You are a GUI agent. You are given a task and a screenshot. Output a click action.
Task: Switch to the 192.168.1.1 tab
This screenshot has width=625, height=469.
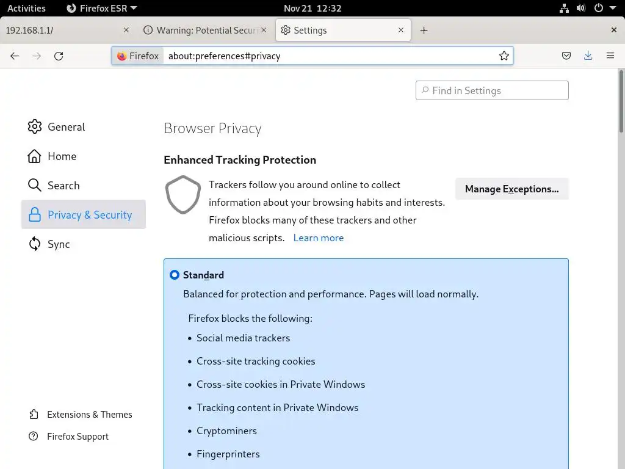tap(61, 30)
